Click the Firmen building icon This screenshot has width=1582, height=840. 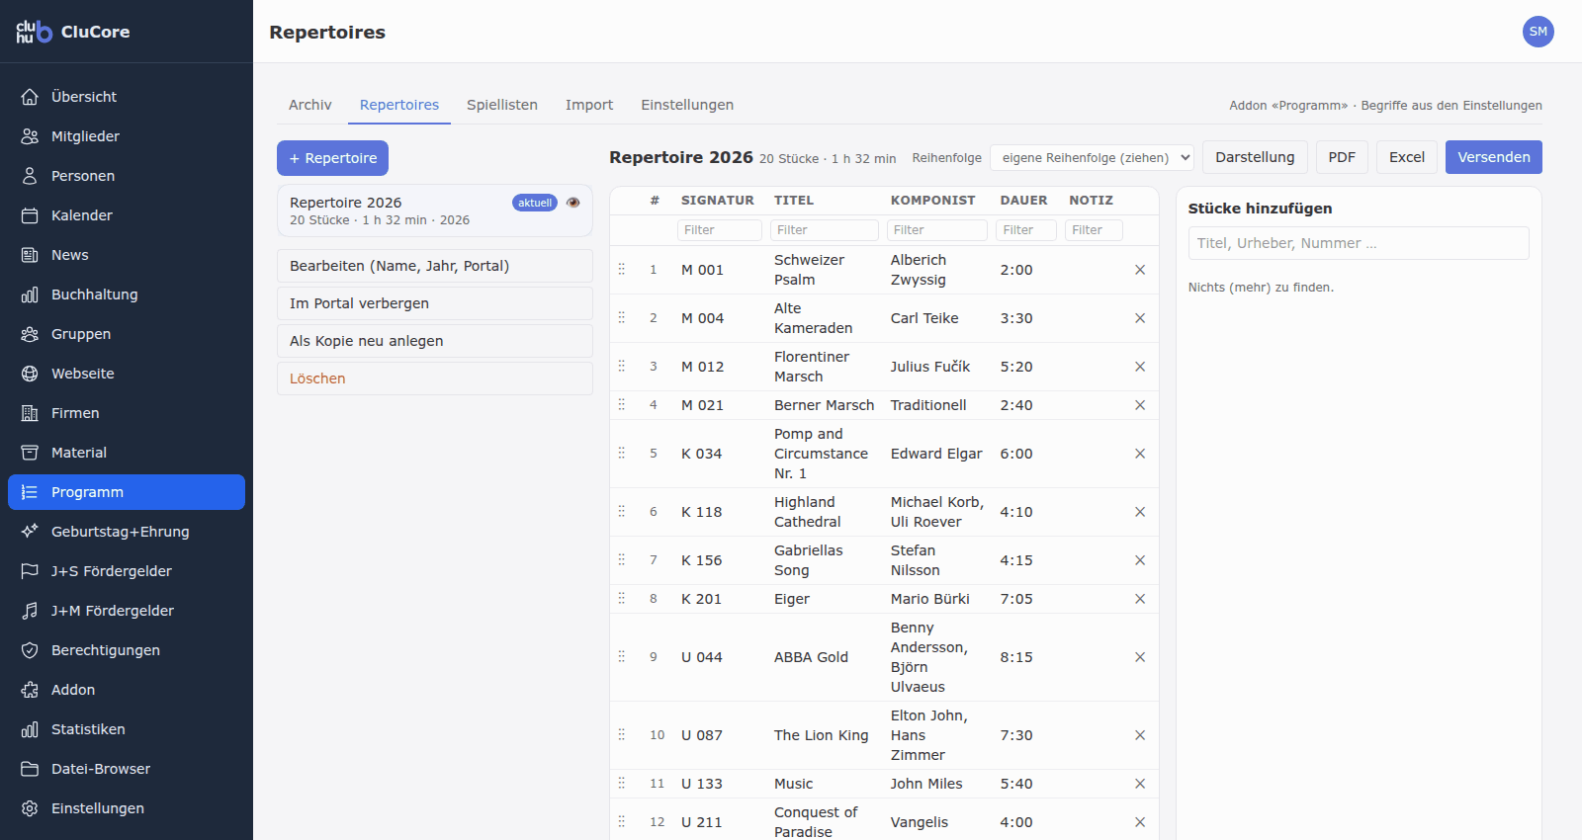(x=30, y=413)
